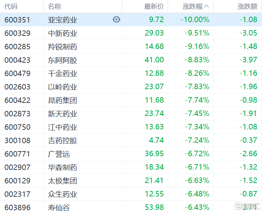Select stock code 600285

[17, 47]
